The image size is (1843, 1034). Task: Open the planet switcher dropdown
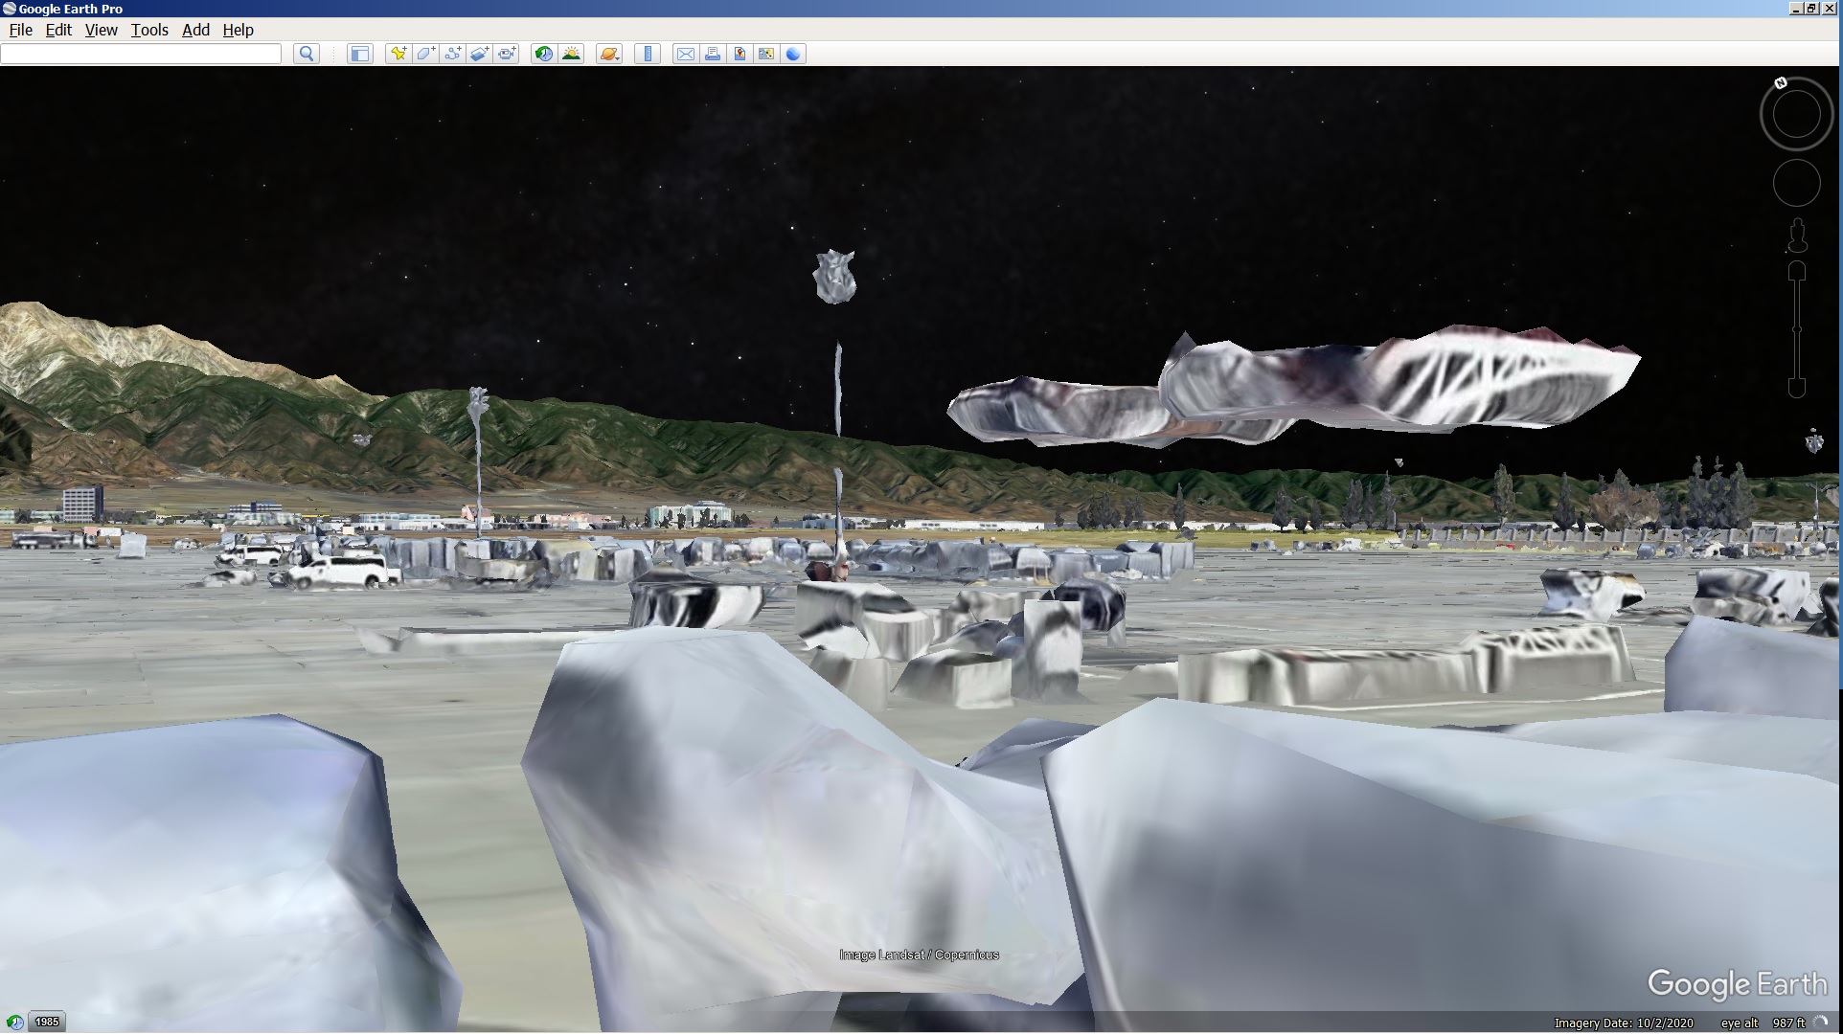coord(609,54)
